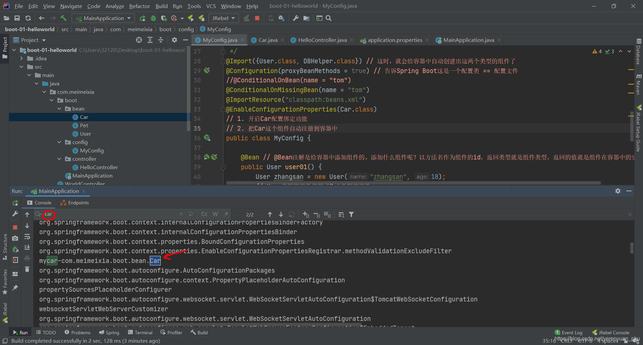Toggle match case Cc in console search
This screenshot has height=345, width=643.
click(x=204, y=214)
